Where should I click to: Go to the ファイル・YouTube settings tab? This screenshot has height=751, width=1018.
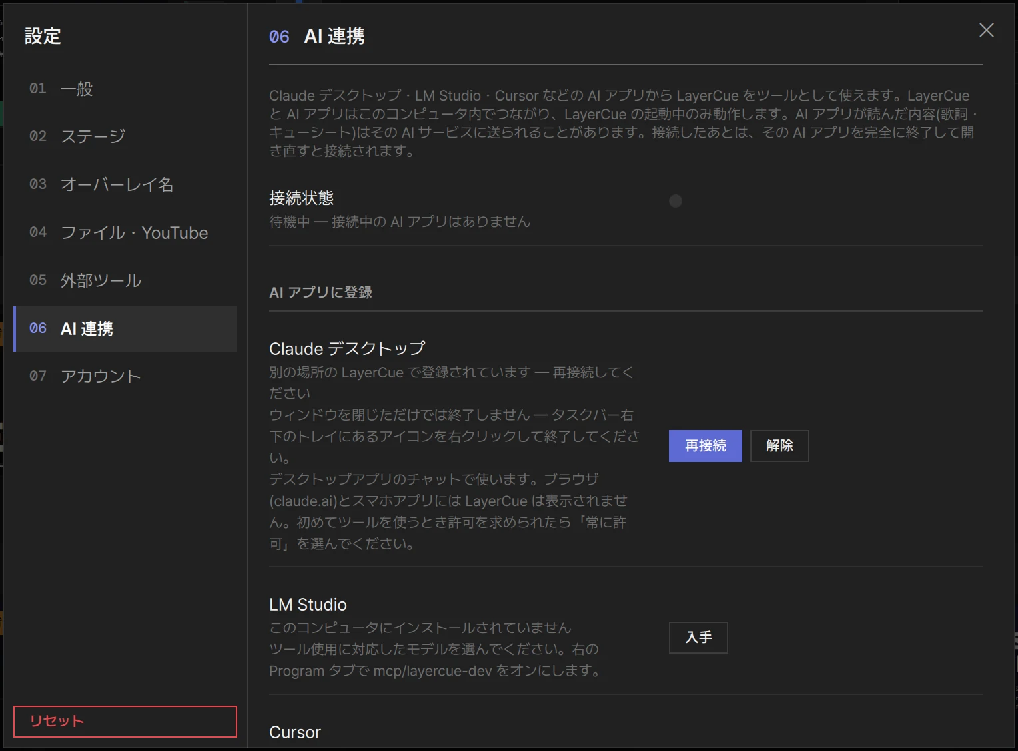point(125,232)
